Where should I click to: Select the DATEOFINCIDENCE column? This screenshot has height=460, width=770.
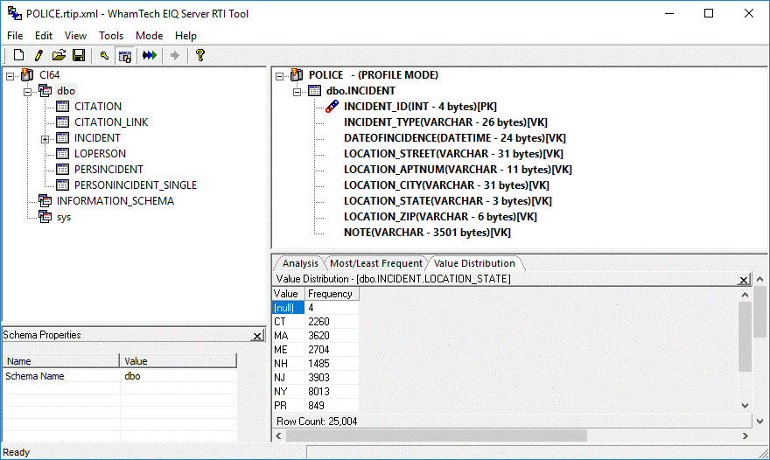coord(455,138)
